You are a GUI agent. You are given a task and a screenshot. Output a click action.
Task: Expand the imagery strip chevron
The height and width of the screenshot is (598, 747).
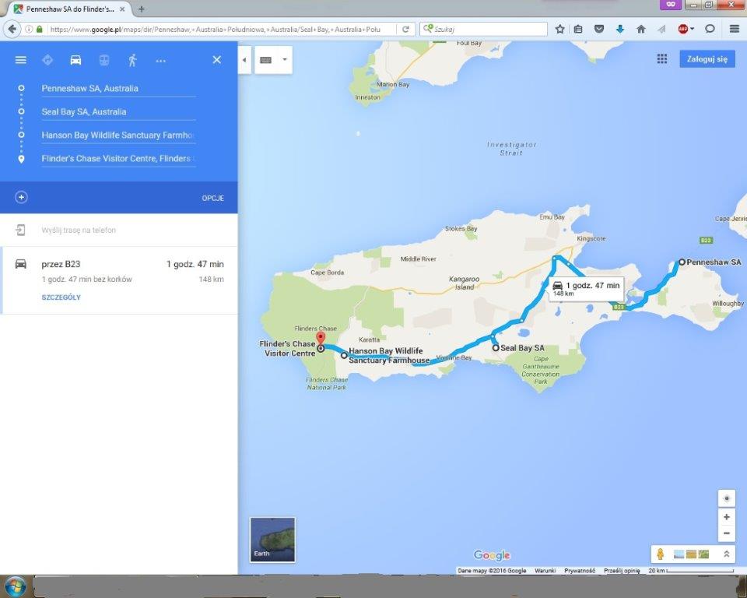coord(727,554)
